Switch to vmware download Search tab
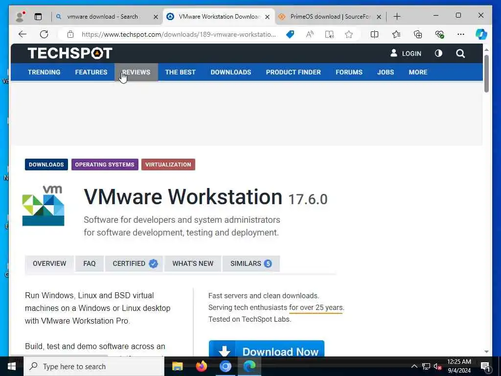 point(102,17)
